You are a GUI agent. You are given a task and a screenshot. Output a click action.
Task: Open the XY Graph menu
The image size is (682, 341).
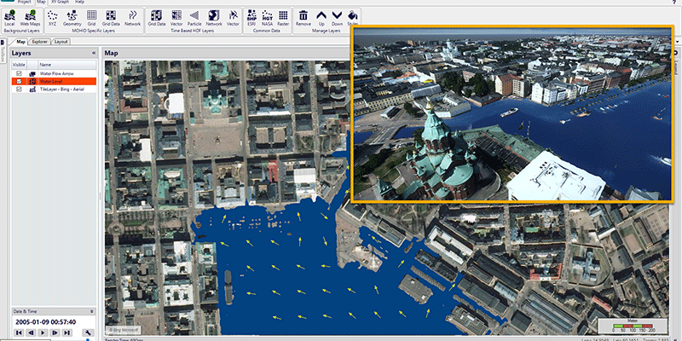click(x=58, y=3)
